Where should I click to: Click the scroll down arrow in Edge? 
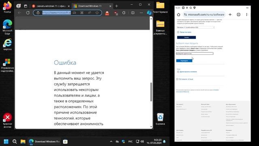click(x=151, y=127)
